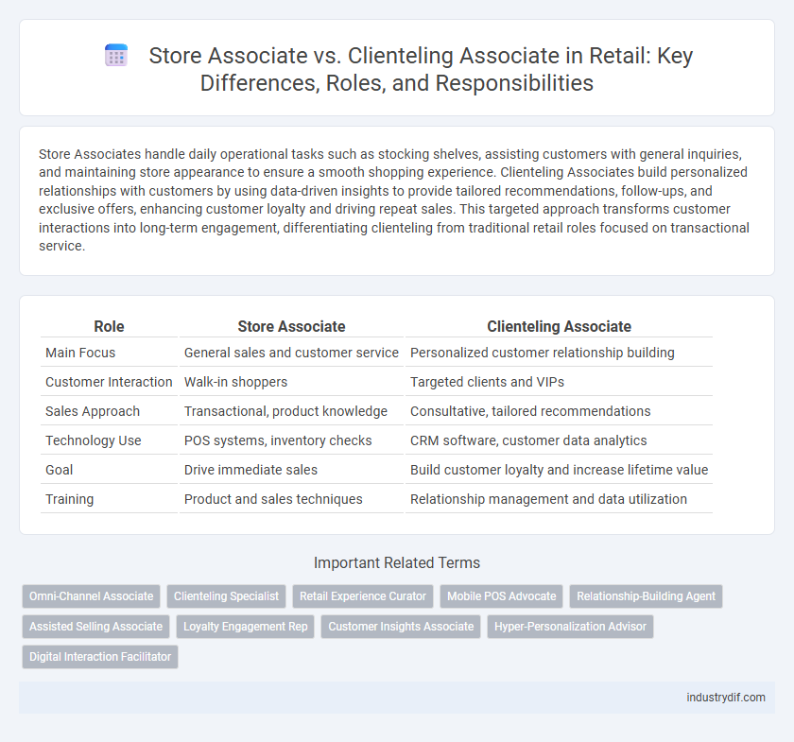Open the Customer Insights Associate tag

[401, 627]
